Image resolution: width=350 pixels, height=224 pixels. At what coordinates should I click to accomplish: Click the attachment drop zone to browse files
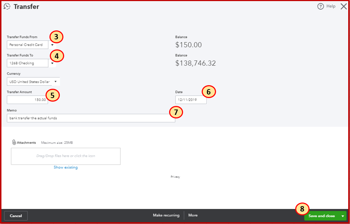66,156
